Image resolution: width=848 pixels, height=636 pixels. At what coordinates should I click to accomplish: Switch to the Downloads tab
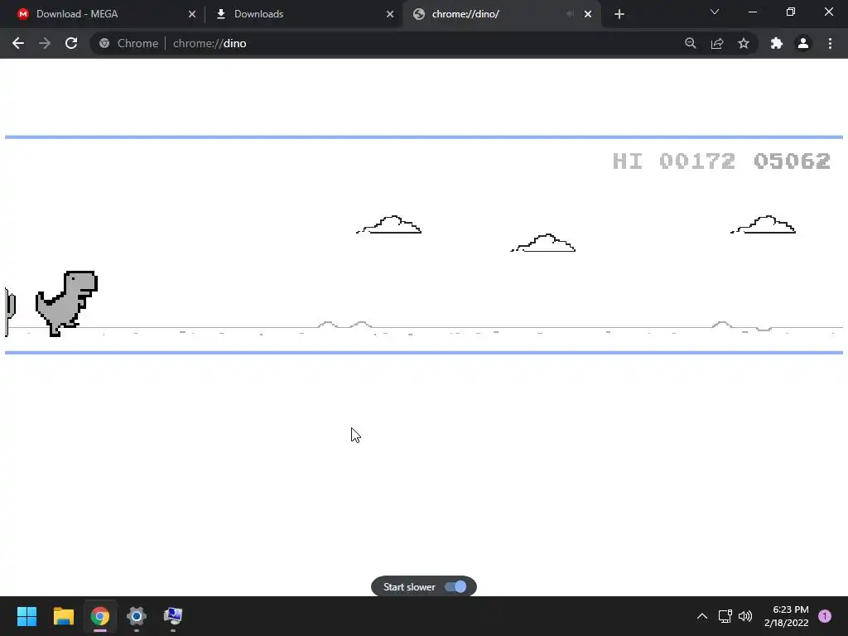click(303, 14)
